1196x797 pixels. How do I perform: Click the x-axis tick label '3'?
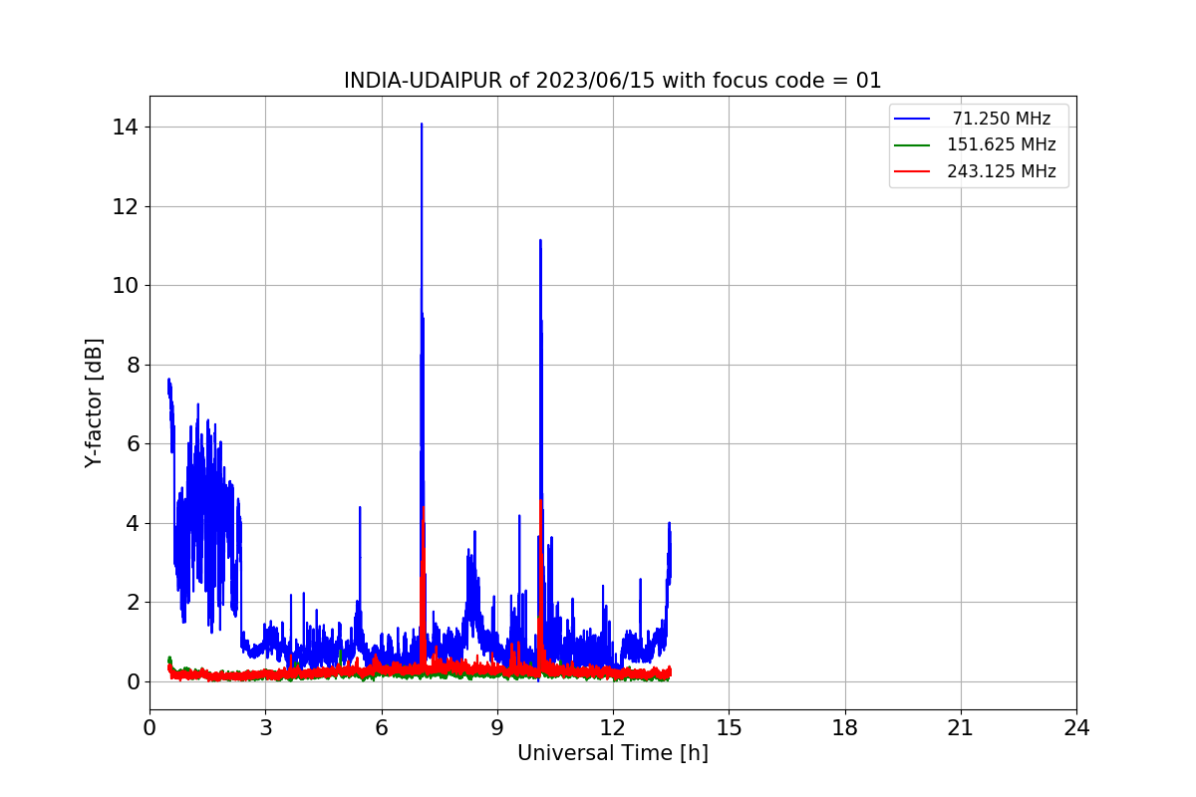[x=265, y=728]
